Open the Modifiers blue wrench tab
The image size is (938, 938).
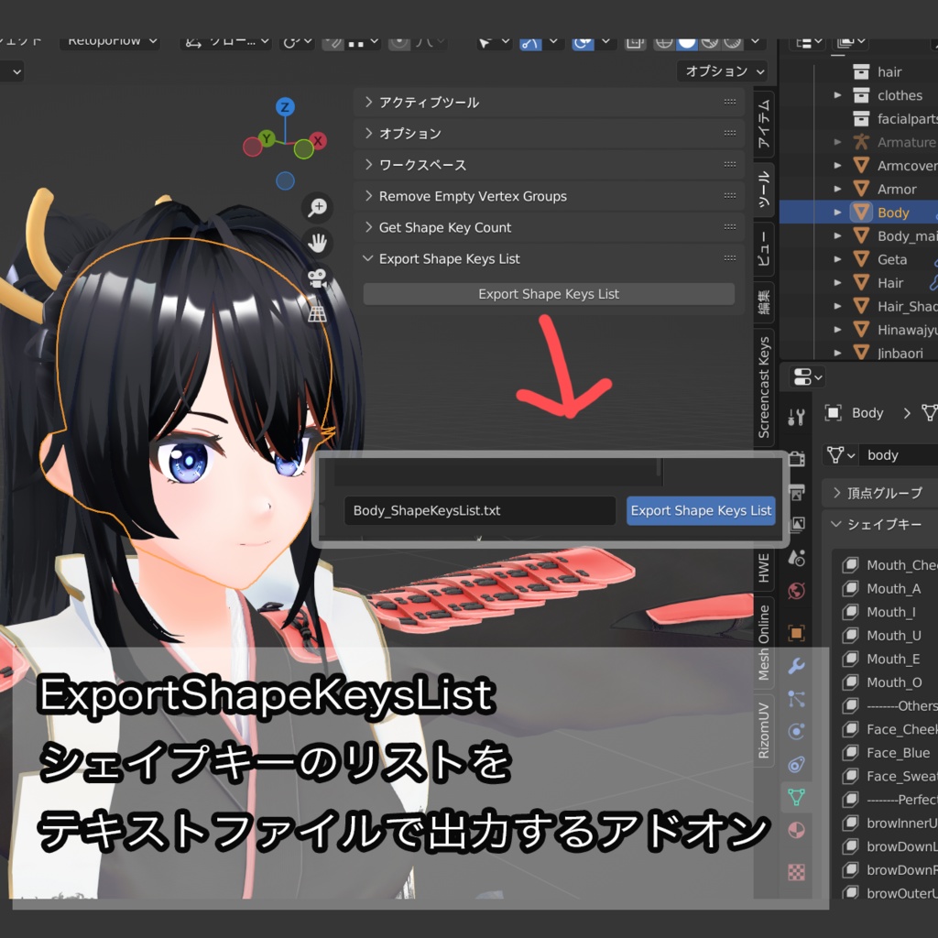[x=796, y=666]
